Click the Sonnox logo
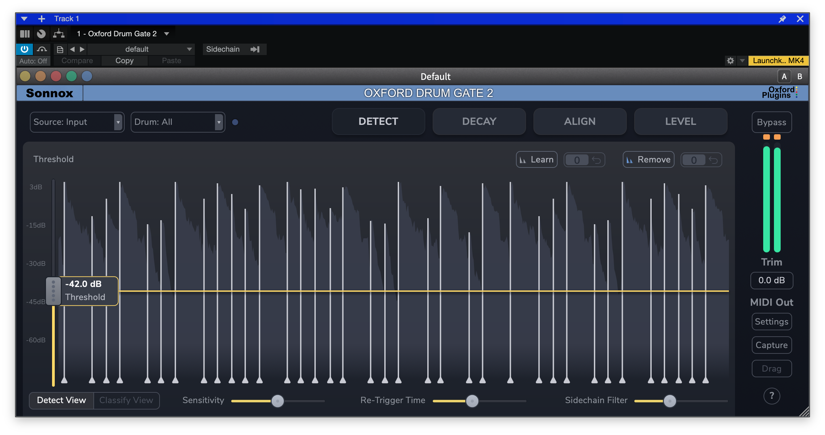Viewport: 825px width, 435px height. pos(50,93)
